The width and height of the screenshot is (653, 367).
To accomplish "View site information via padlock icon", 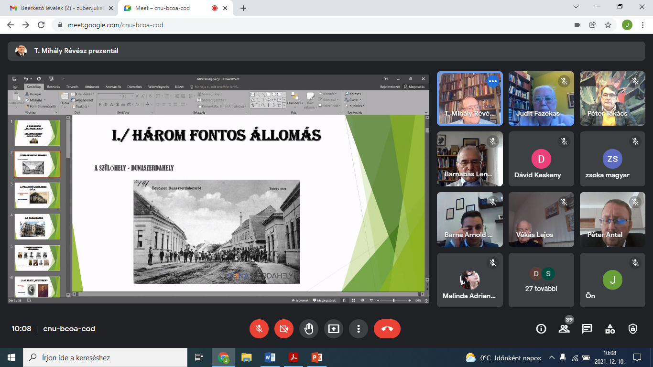I will pos(60,25).
